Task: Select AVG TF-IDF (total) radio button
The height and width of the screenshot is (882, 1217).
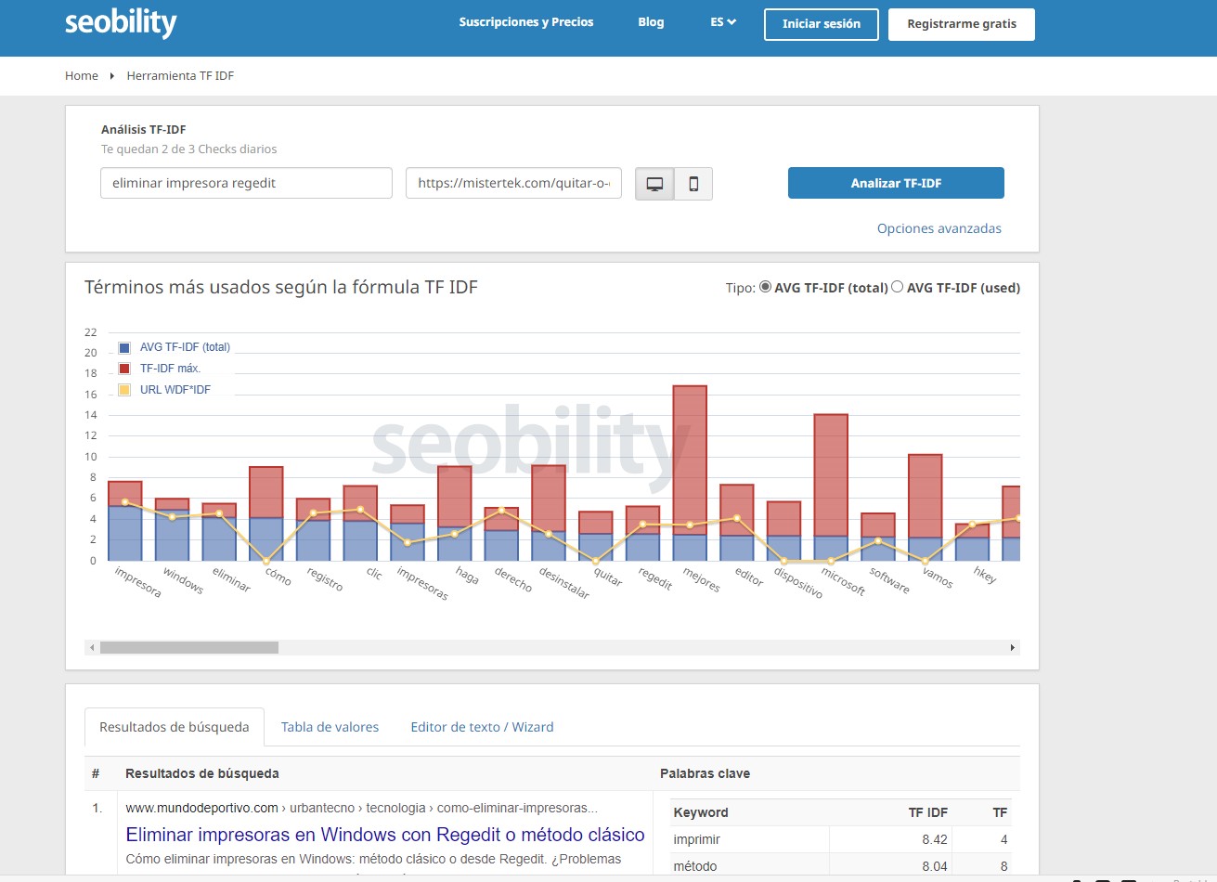Action: [x=766, y=287]
